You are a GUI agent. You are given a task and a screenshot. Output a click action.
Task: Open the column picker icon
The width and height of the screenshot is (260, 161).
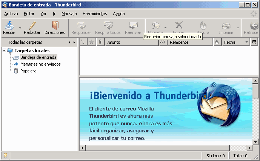pyautogui.click(x=254, y=42)
